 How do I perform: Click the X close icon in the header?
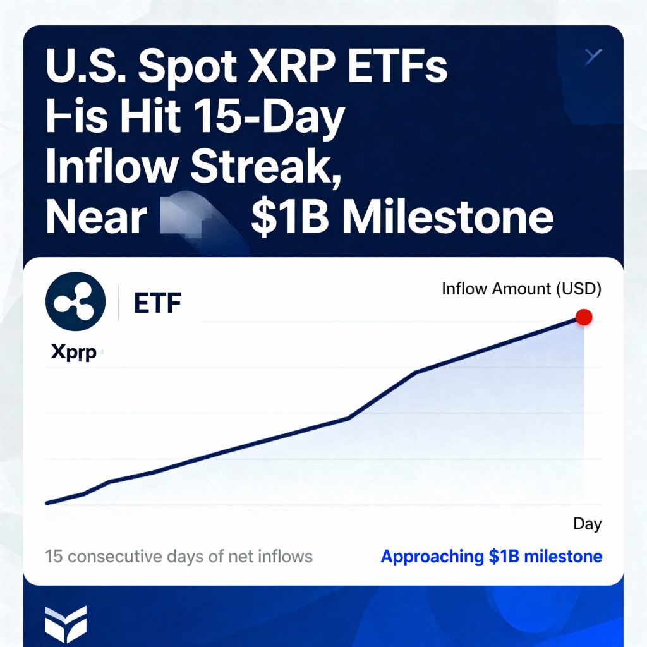593,58
